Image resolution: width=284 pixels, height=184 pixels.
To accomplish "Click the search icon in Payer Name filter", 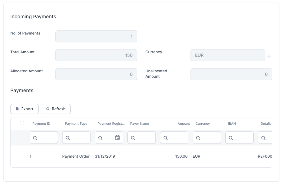I will (x=133, y=138).
